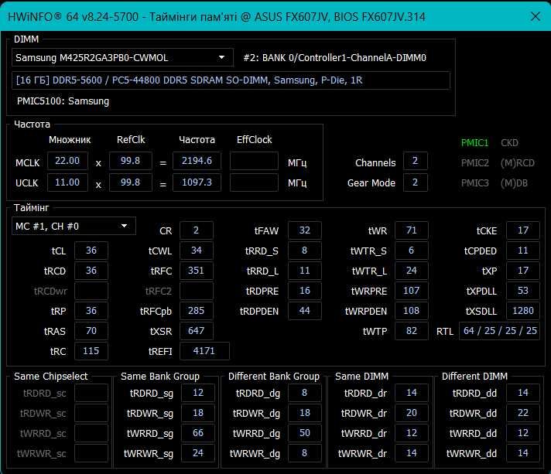Click the tRAS value 70
The width and height of the screenshot is (551, 474).
click(91, 331)
